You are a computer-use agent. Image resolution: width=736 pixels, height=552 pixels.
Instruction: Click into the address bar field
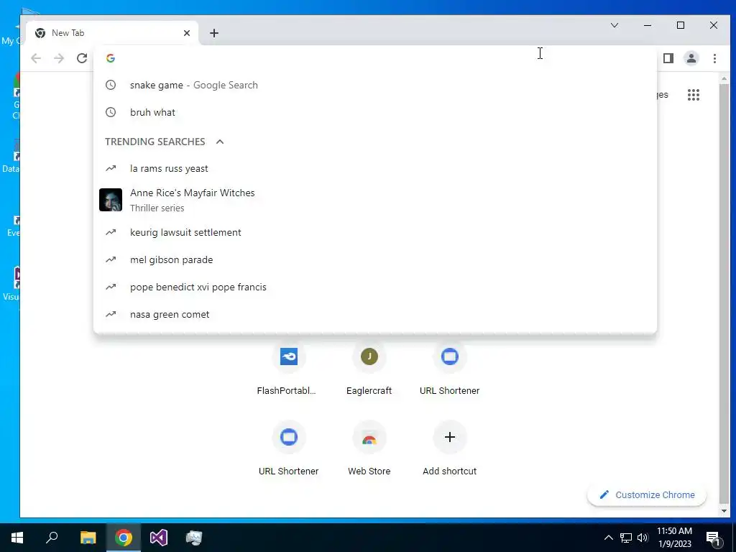pyautogui.click(x=375, y=58)
